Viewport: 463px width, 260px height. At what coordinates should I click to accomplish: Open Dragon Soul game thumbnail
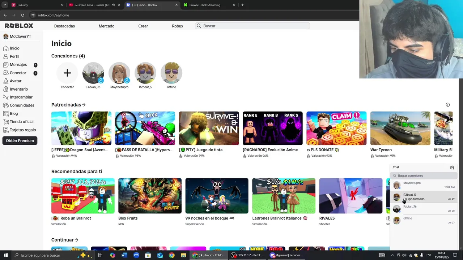click(x=81, y=128)
